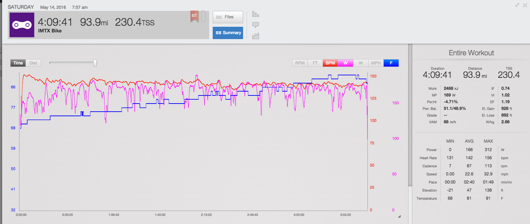Click the Temperature max 91

click(488, 198)
